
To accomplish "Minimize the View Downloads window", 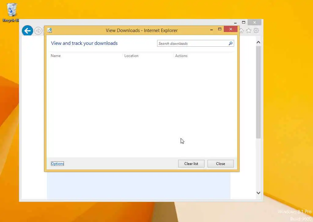I will (x=212, y=30).
